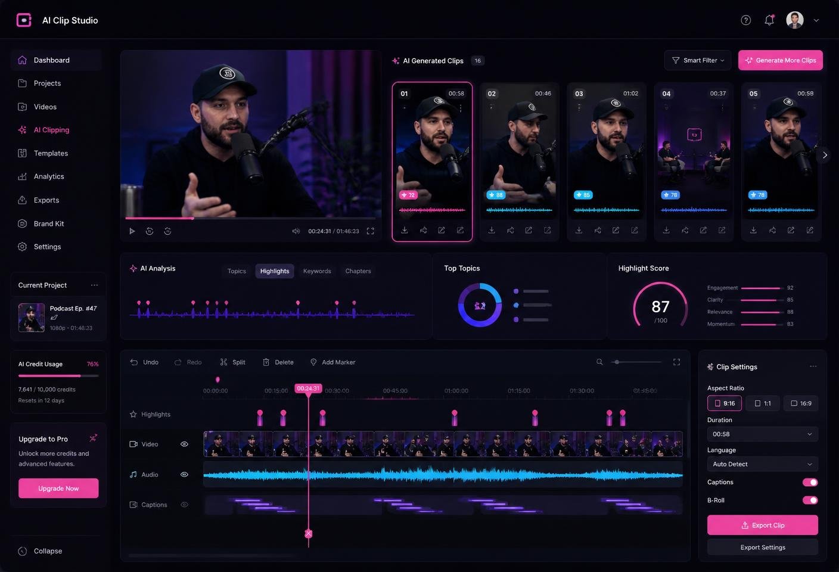Switch to the Keywords analysis tab
The image size is (839, 572).
point(317,271)
